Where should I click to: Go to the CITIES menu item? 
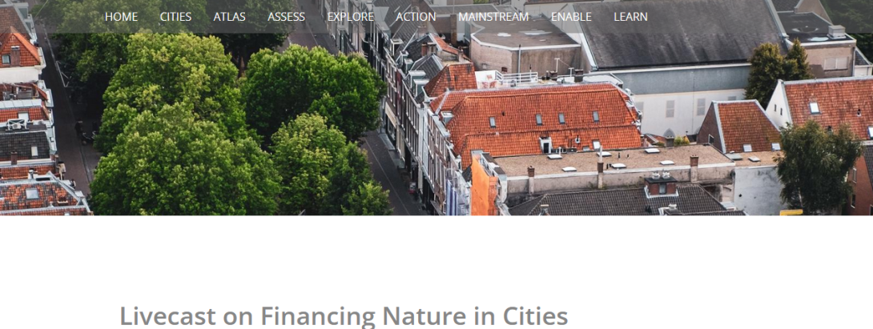175,17
